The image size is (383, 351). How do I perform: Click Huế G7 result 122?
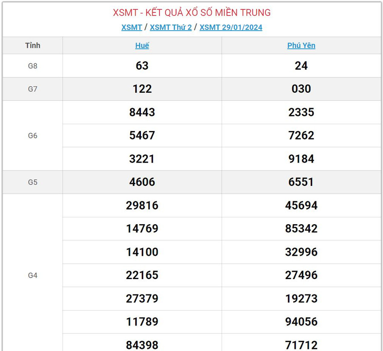click(142, 89)
